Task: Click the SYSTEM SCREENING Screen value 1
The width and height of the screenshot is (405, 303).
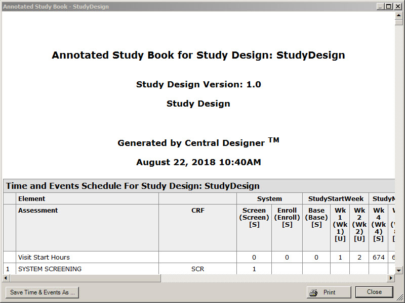Action: coord(254,269)
